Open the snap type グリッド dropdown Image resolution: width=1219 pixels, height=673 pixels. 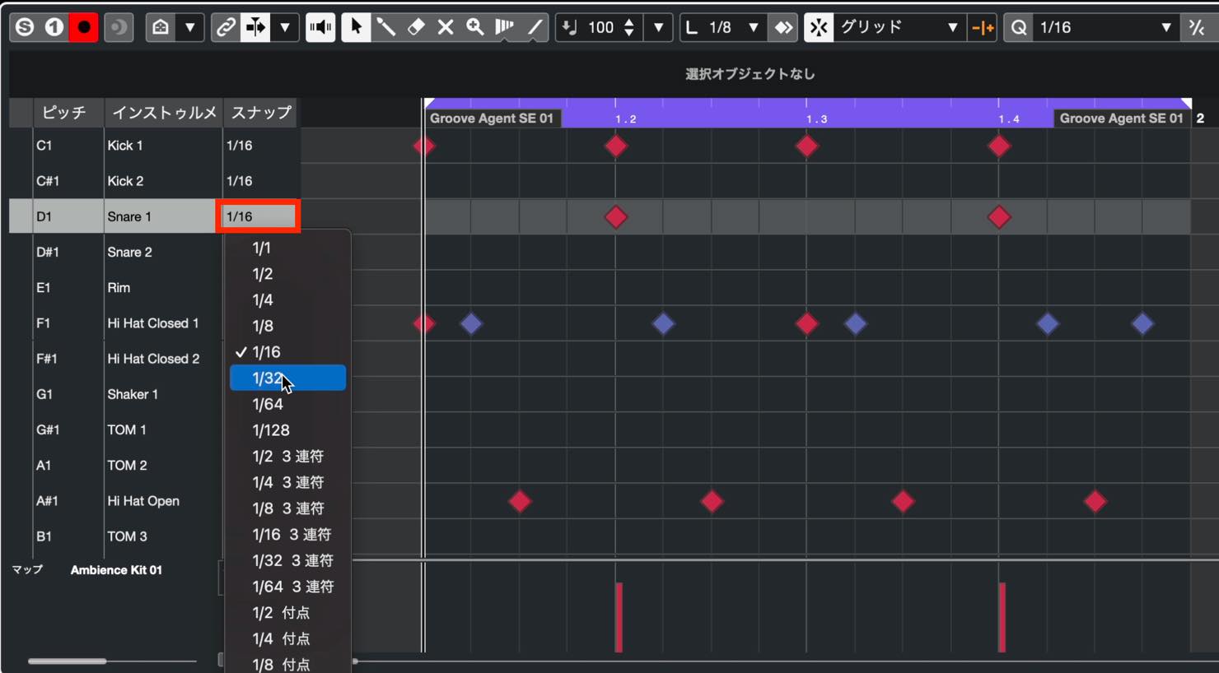click(899, 27)
